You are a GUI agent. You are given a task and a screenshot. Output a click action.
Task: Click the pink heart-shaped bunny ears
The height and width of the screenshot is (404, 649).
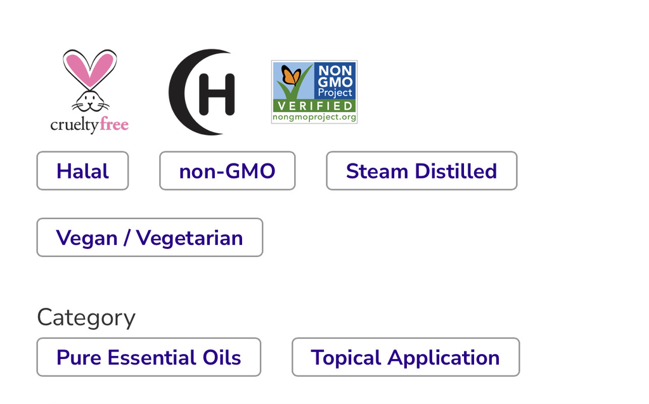tap(90, 68)
